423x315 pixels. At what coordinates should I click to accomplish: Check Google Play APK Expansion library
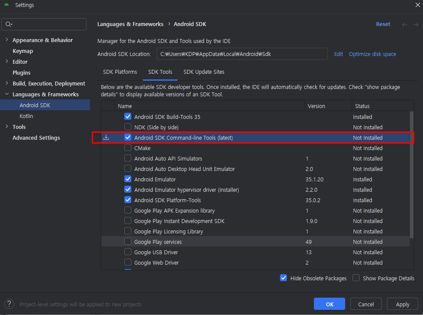pyautogui.click(x=128, y=210)
